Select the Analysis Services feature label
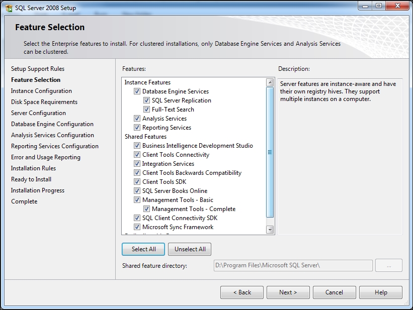Image resolution: width=413 pixels, height=310 pixels. 164,119
